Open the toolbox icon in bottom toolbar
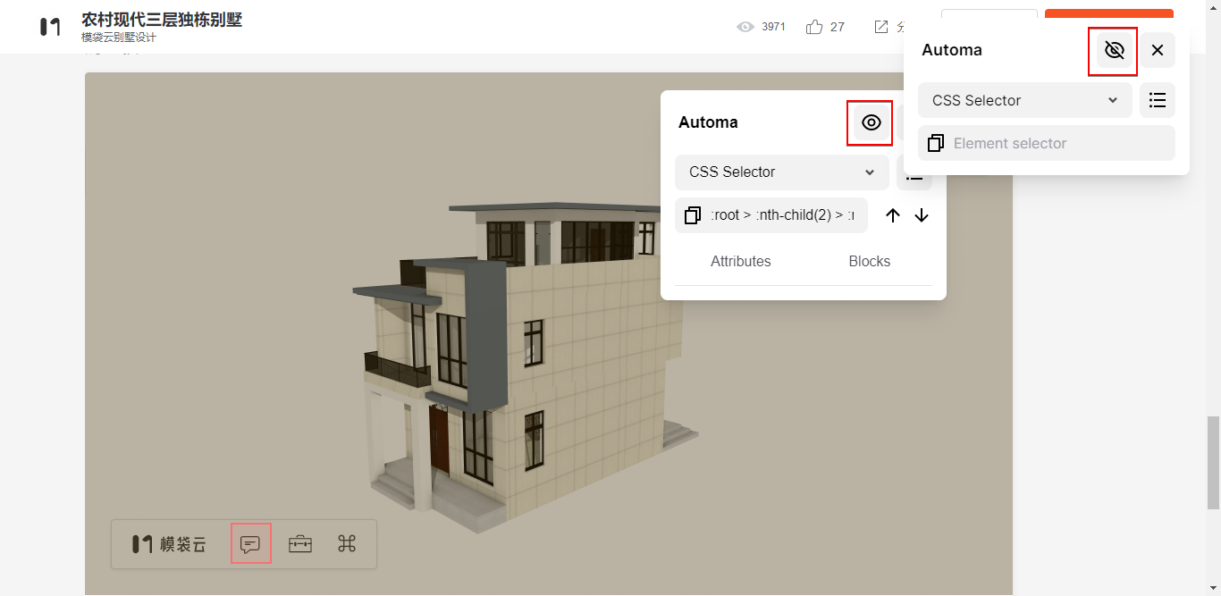1221x596 pixels. 300,543
